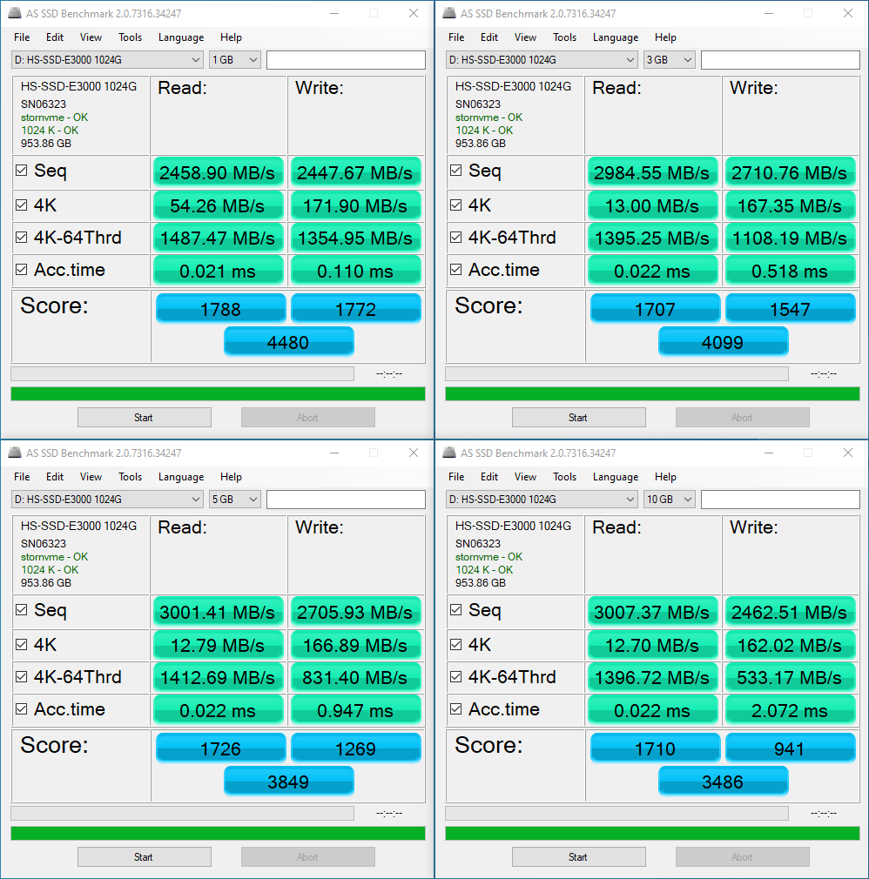Click the empty text field in the 1 GB window

click(346, 60)
